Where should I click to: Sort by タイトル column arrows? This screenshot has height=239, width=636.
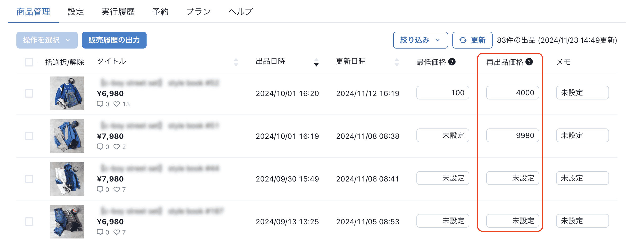click(236, 62)
